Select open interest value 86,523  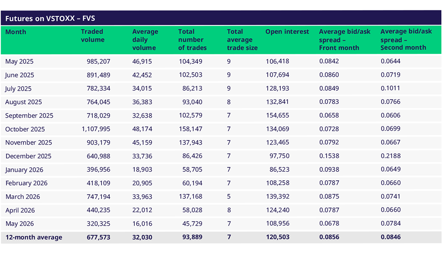pos(279,170)
